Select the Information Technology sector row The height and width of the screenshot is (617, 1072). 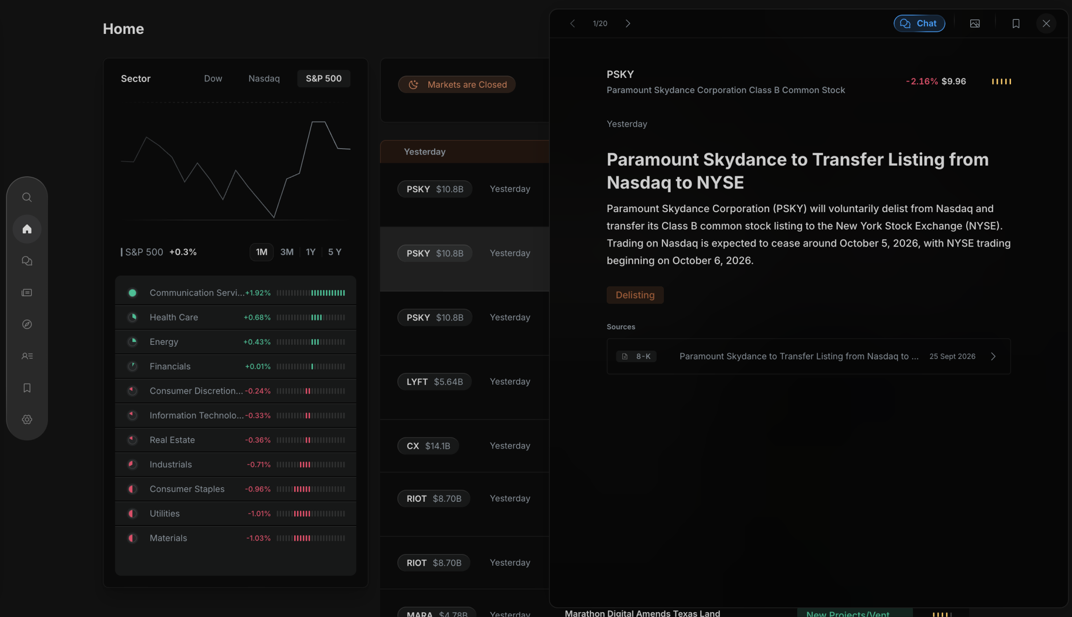tap(236, 416)
